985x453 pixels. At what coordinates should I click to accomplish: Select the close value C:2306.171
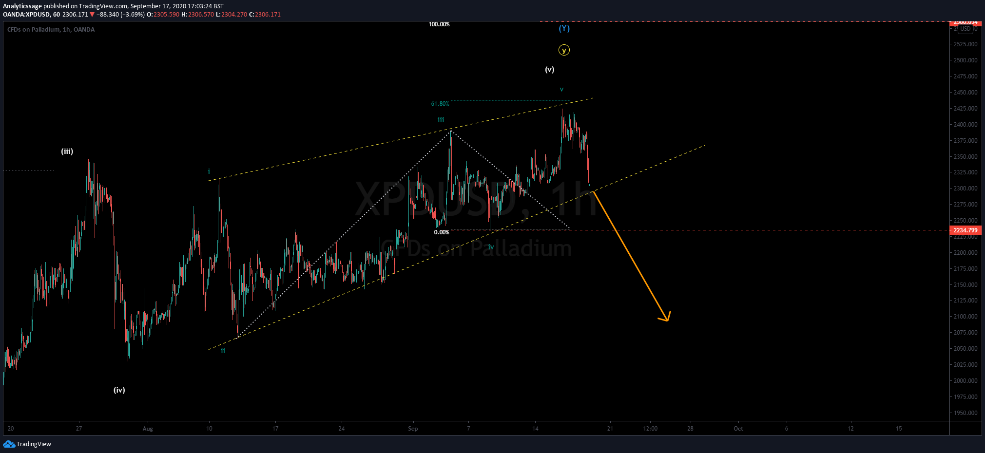coord(265,14)
